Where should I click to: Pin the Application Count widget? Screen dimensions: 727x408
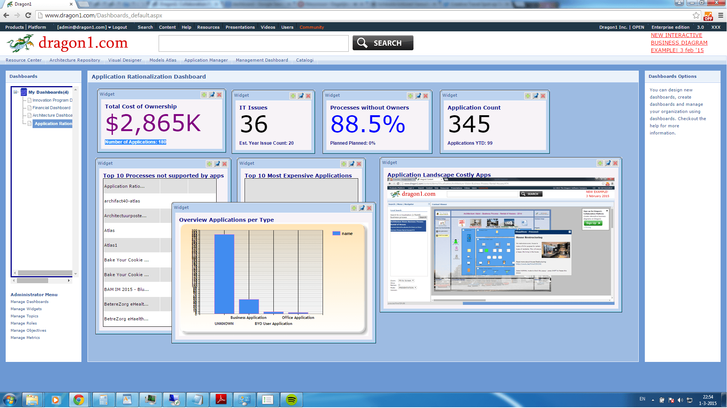[535, 96]
